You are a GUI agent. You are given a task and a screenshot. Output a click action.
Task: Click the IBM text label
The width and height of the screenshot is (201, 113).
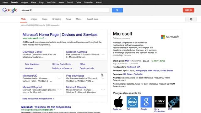pyautogui.click(x=170, y=109)
